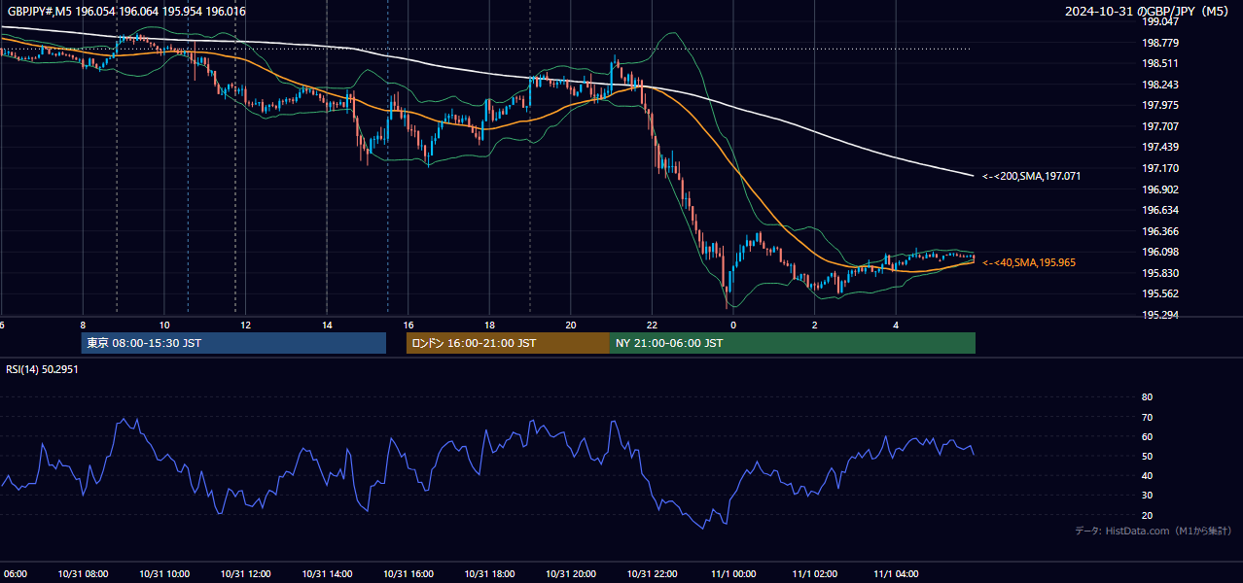1243x583 pixels.
Task: Click price axis value 195.562
Action: [1160, 293]
